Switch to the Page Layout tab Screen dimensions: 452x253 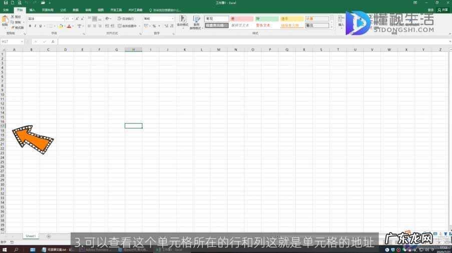click(48, 10)
